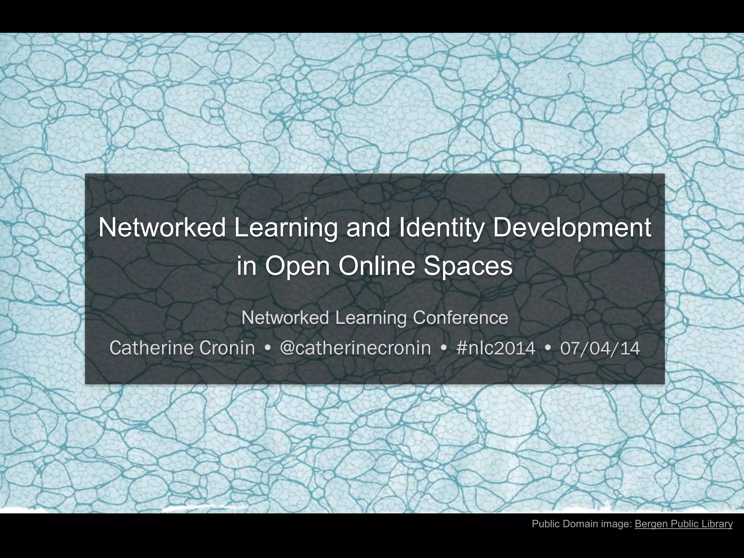
Task: Click the 'Public Domain image:' caption text
Action: click(582, 523)
